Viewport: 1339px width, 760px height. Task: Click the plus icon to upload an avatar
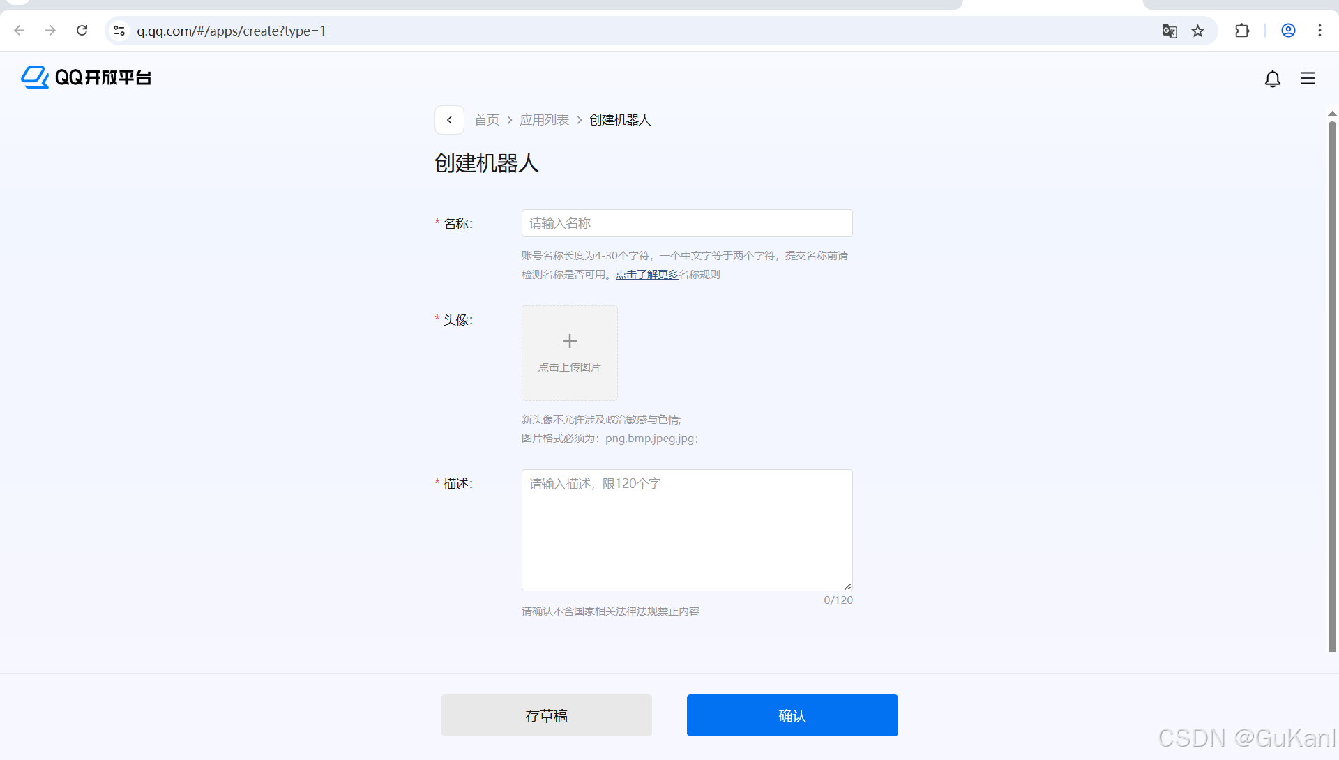coord(569,341)
